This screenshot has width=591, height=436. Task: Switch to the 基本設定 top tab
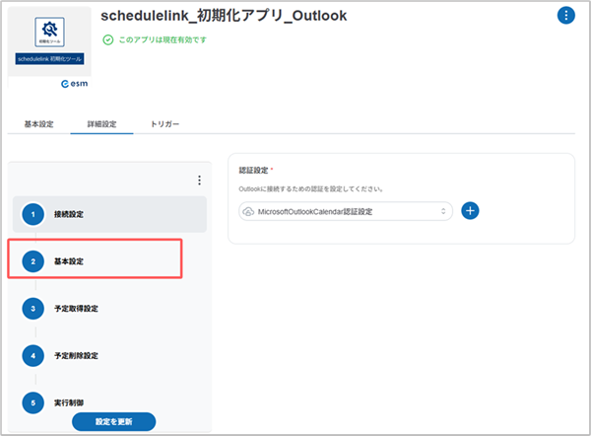(39, 124)
